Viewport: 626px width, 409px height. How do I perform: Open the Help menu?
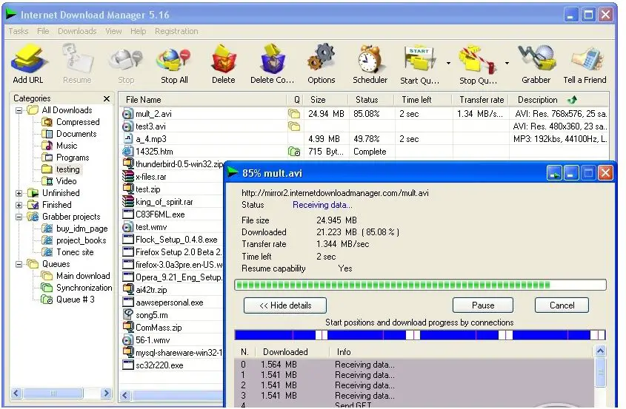(x=138, y=31)
